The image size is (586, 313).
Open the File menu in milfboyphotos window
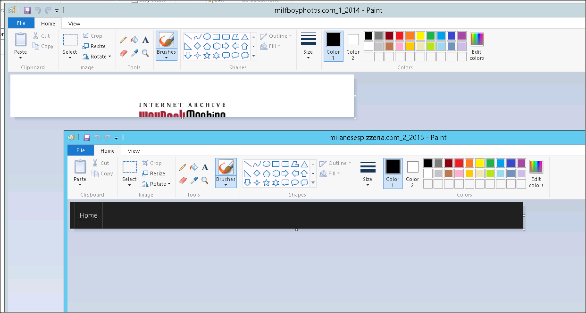21,23
